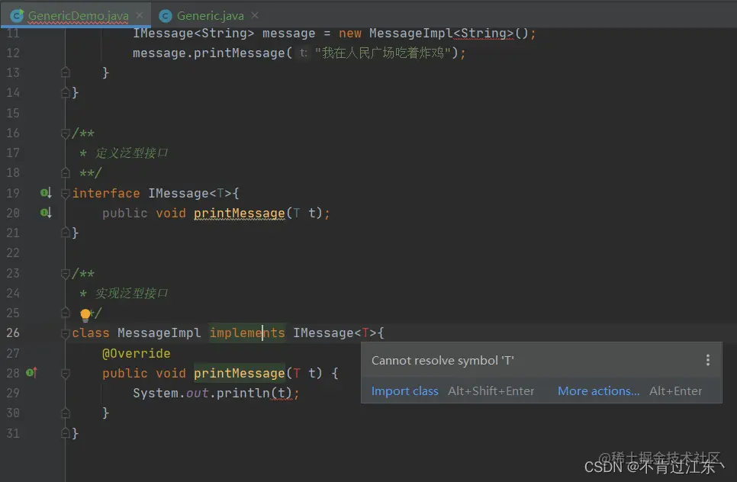Close the Generic.java tab
737x482 pixels.
[255, 15]
